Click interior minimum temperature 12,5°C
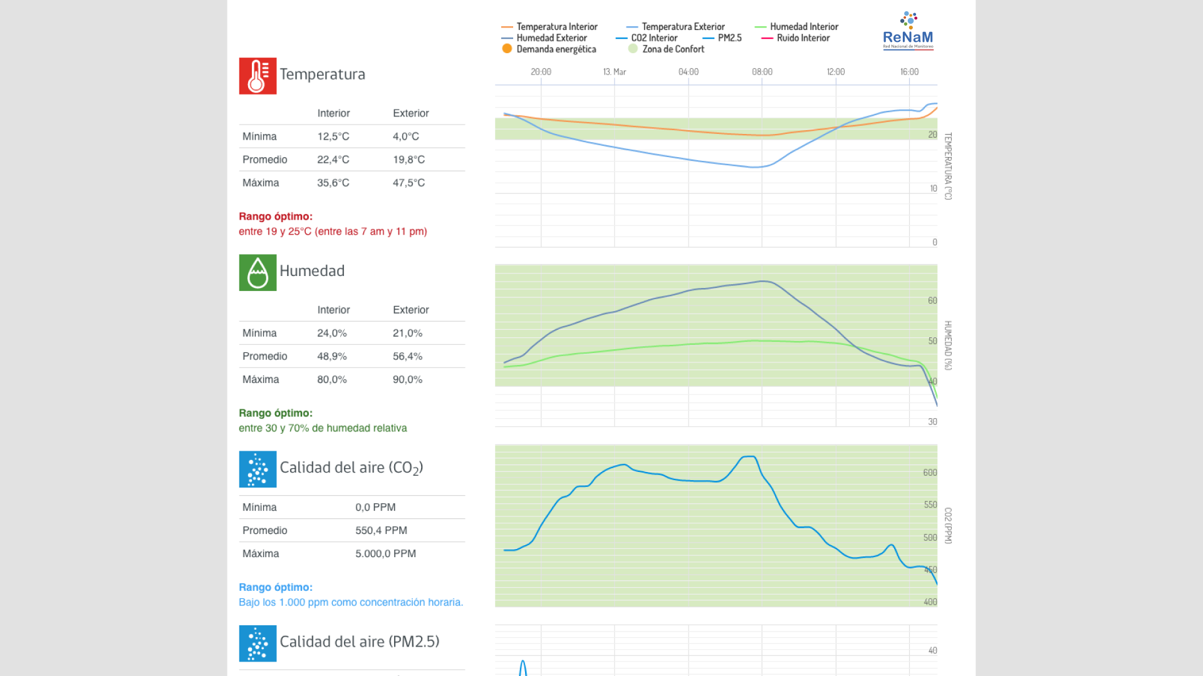 (x=333, y=136)
